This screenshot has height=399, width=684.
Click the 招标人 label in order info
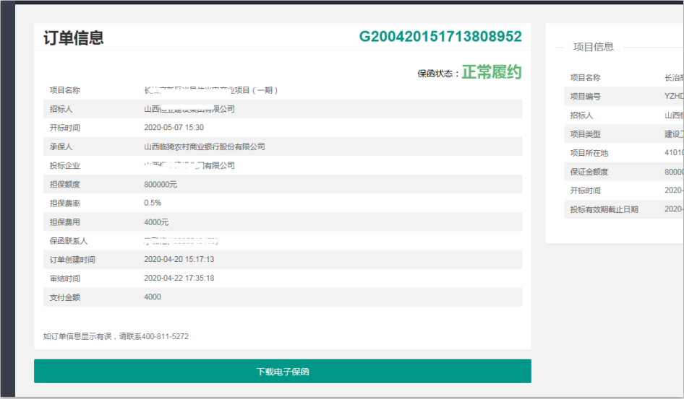[61, 109]
